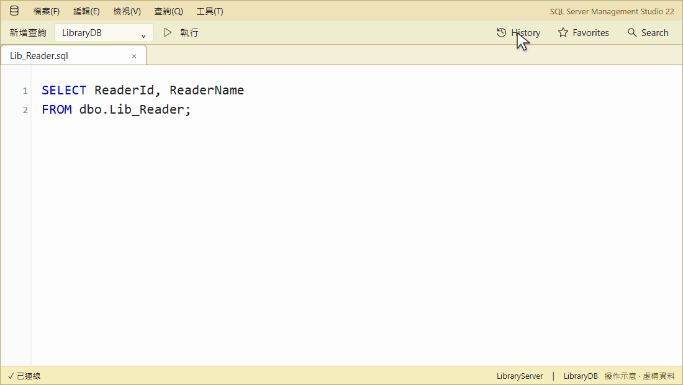Click the Favorites star icon

[x=563, y=33]
